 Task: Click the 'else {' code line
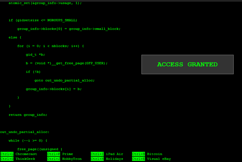tap(15, 38)
